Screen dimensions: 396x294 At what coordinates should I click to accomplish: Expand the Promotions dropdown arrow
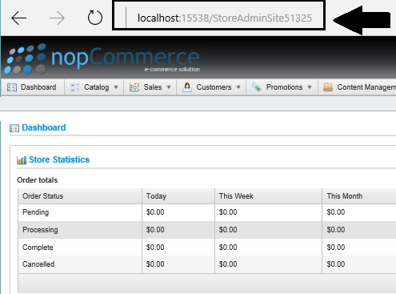tap(310, 87)
